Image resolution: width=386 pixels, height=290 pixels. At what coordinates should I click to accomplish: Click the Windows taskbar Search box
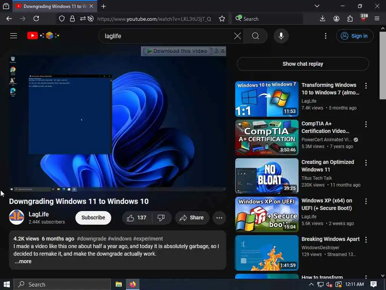point(62,285)
